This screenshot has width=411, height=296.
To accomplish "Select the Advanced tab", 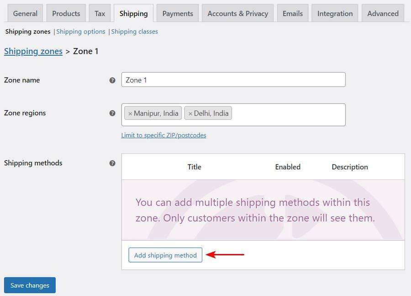I will [x=383, y=13].
